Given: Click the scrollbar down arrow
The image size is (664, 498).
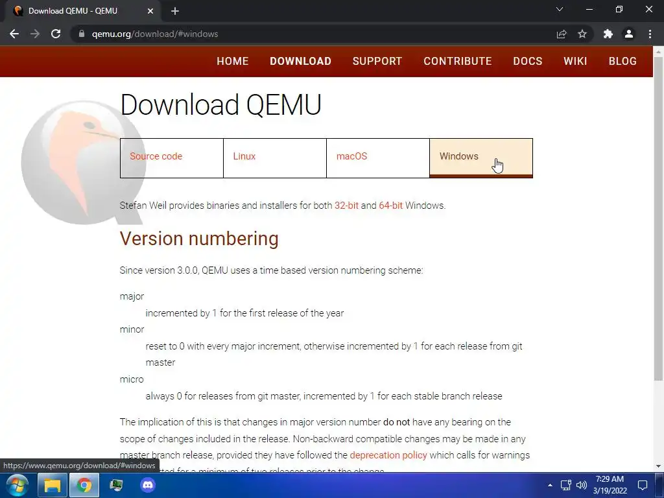Looking at the screenshot, I should tap(658, 466).
